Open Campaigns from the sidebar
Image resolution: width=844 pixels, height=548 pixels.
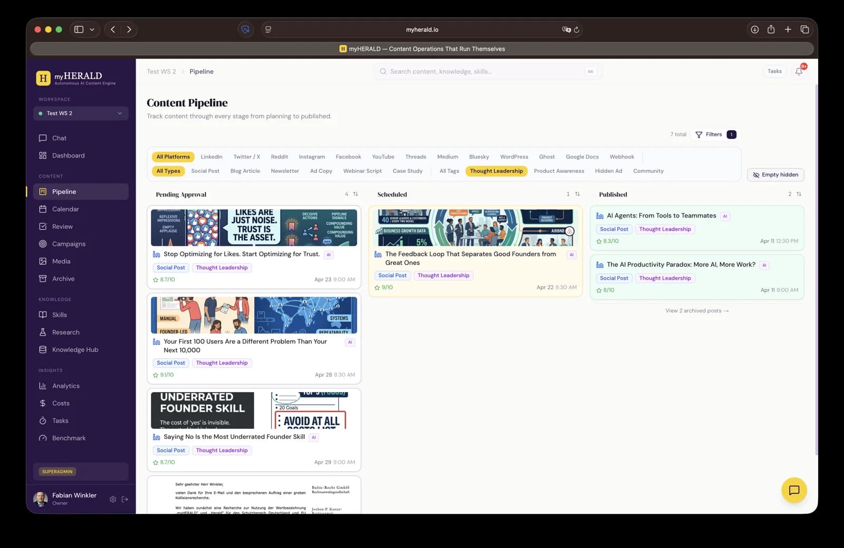click(80, 244)
